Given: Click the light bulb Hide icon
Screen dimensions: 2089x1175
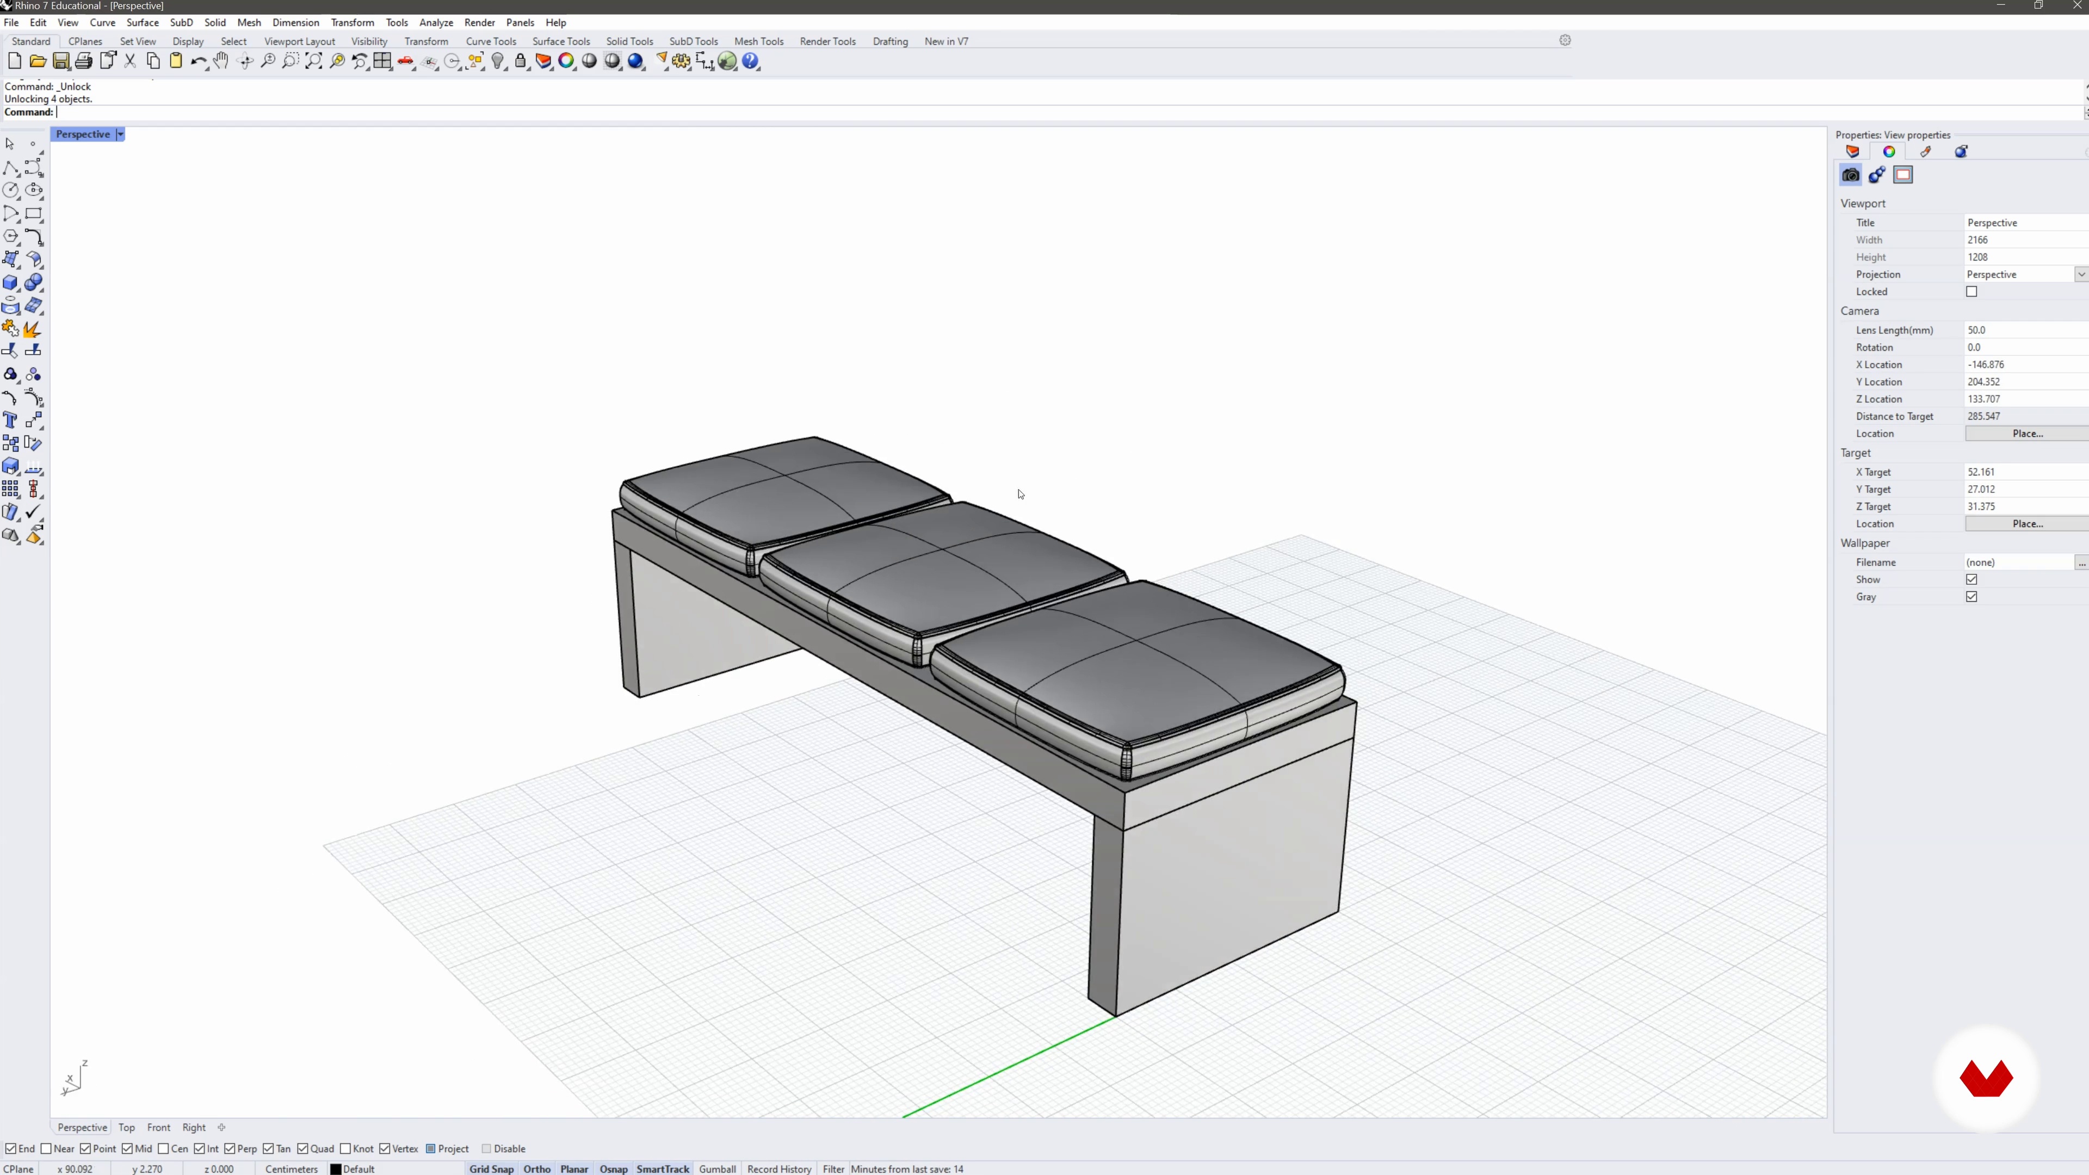Looking at the screenshot, I should (498, 61).
